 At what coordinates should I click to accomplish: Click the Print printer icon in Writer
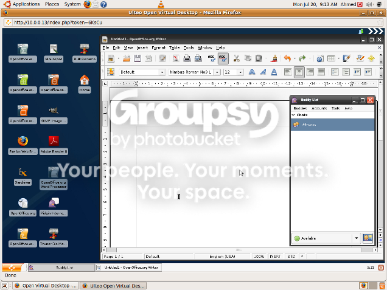tap(187, 58)
